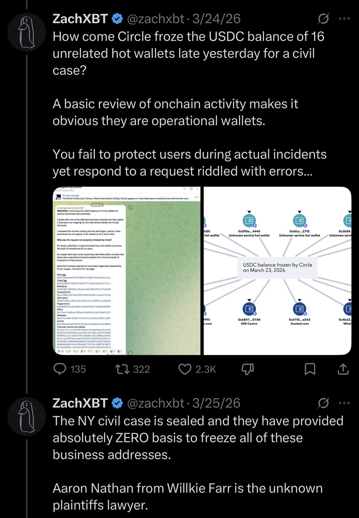Bookmark the first ZachXBT post
The image size is (359, 518).
310,369
